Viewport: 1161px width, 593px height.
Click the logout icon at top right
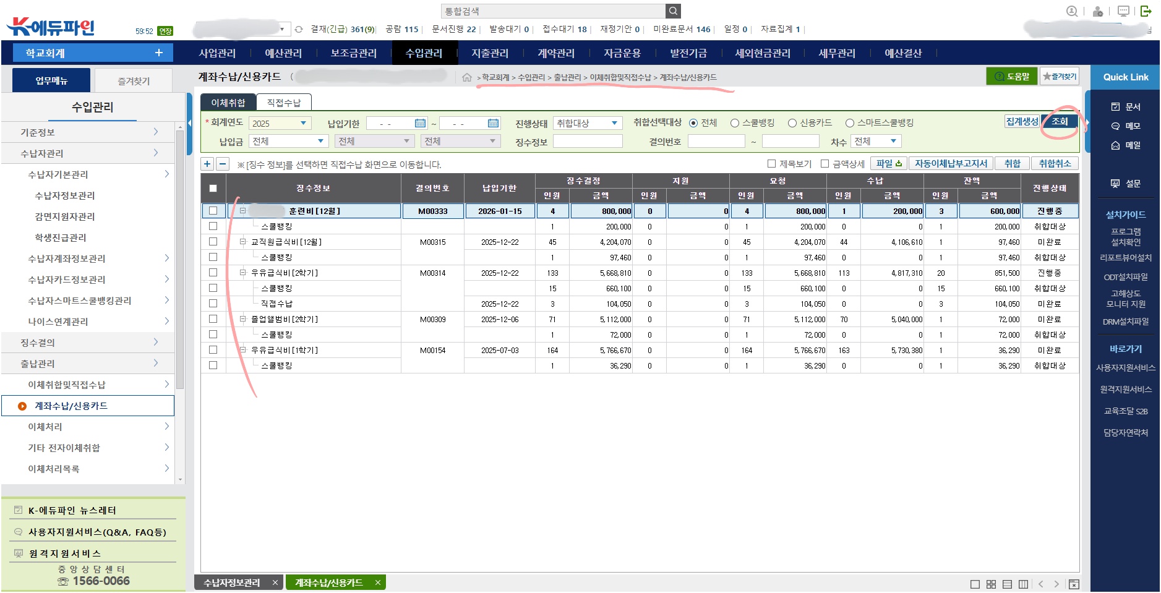(1146, 11)
